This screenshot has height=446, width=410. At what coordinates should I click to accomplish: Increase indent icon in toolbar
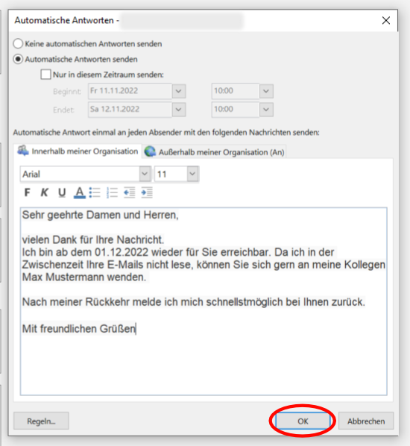pyautogui.click(x=147, y=192)
